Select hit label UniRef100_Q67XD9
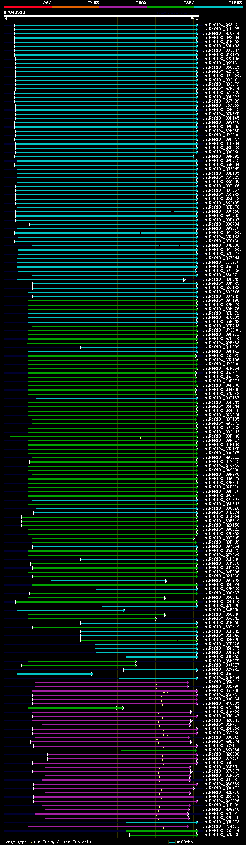The width and height of the screenshot is (246, 845). coord(221,101)
